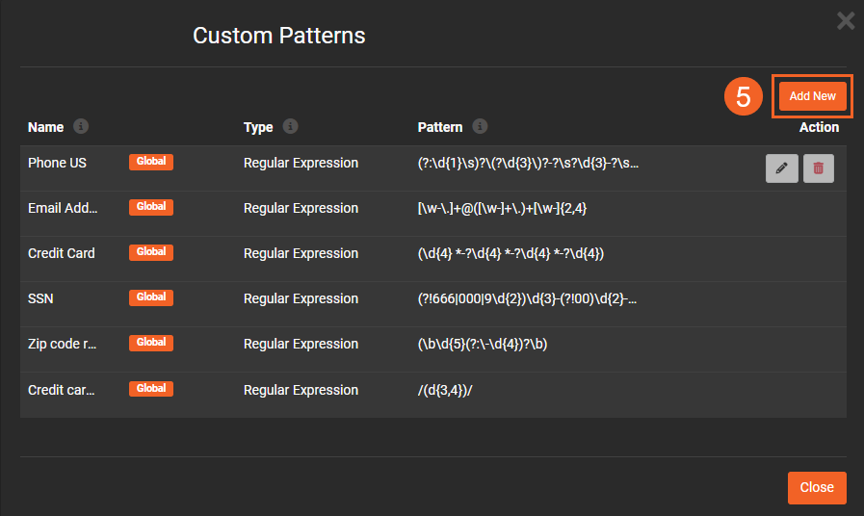Viewport: 864px width, 516px height.
Task: Click the last row's /(d{3,4})/ pattern
Action: 454,390
